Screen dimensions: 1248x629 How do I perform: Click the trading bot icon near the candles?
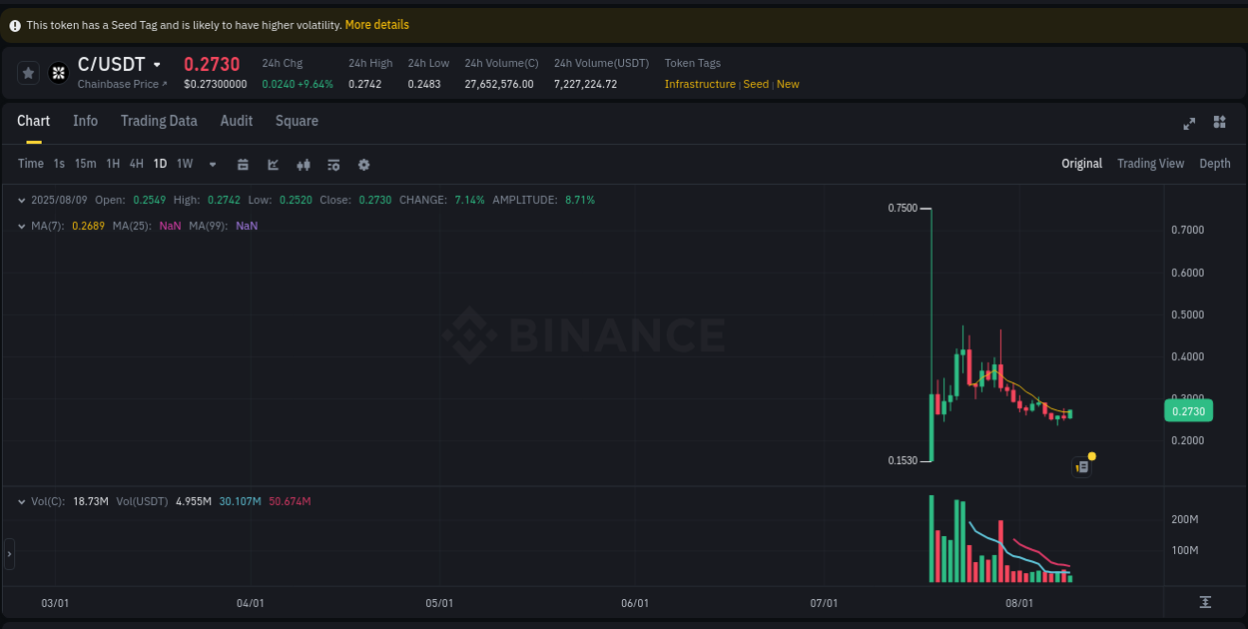point(1081,466)
